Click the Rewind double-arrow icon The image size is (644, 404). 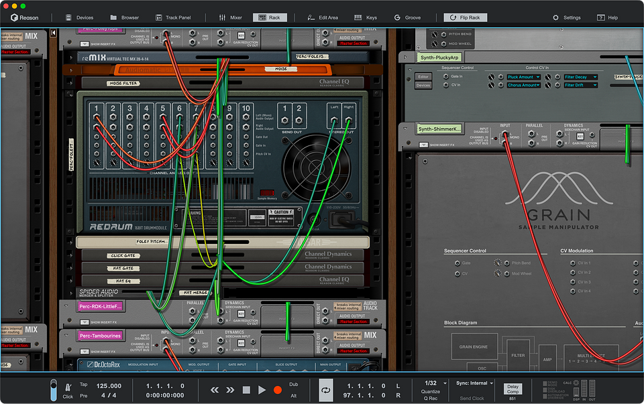[215, 390]
